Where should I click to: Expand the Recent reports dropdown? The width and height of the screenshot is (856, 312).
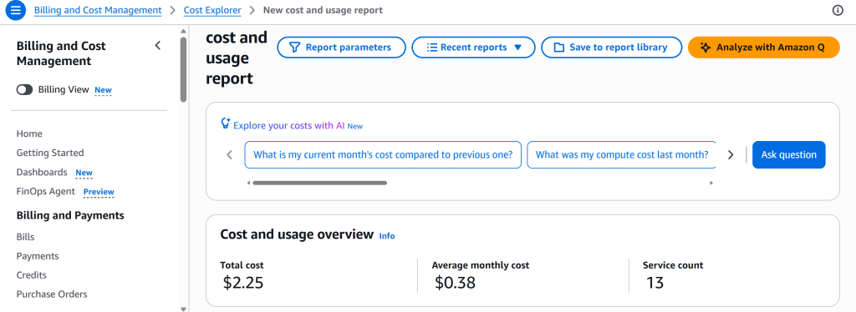474,48
